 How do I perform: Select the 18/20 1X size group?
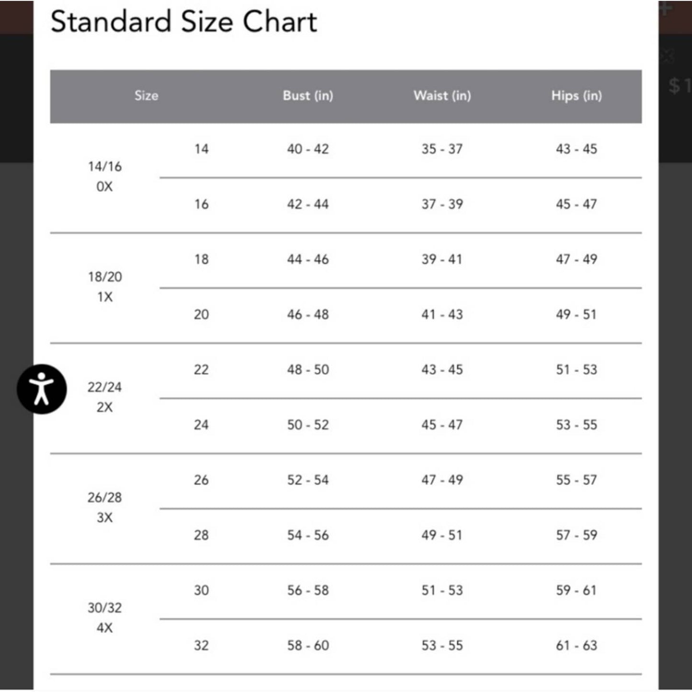coord(104,286)
